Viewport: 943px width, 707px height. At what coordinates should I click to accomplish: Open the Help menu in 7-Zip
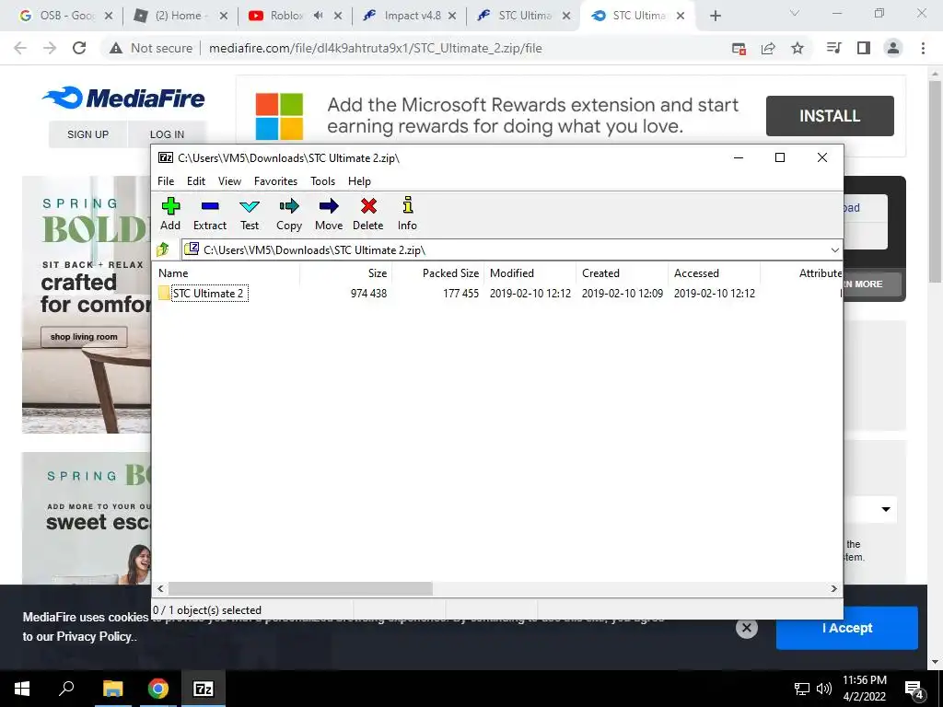pos(360,181)
